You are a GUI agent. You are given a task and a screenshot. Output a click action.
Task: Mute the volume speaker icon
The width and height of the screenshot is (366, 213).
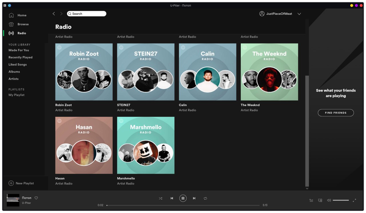pos(329,200)
